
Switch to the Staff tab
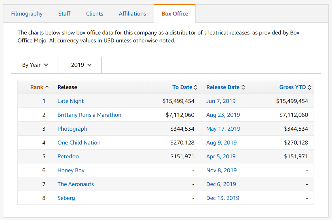click(64, 14)
